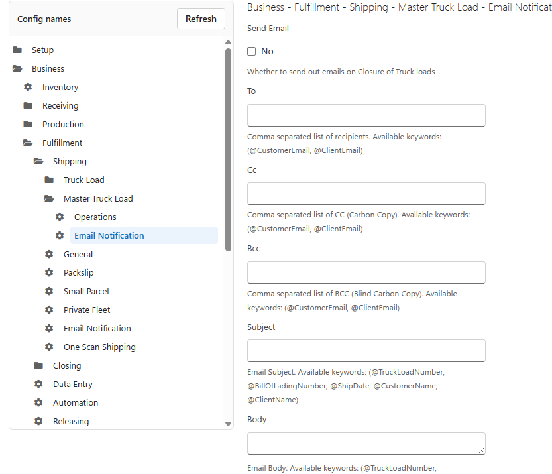552x474 pixels.
Task: Focus the Cc input field
Action: pos(366,194)
